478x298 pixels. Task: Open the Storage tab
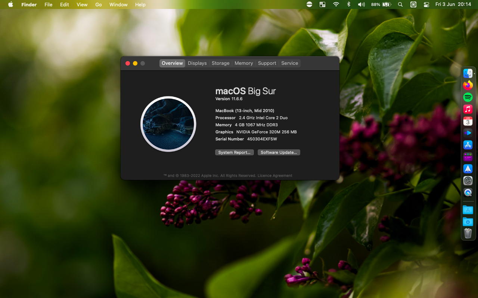(221, 63)
